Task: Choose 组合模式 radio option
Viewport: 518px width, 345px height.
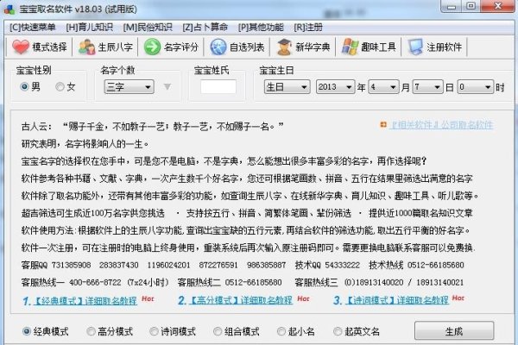Action: [218, 331]
